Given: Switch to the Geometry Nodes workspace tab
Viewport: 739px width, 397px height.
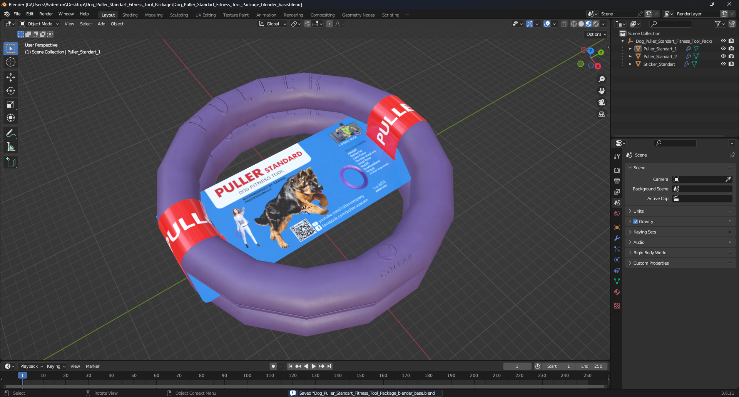Looking at the screenshot, I should tap(358, 15).
